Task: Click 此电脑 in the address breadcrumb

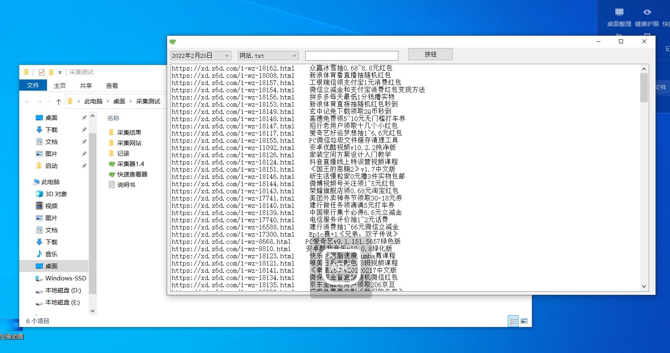Action: (94, 101)
